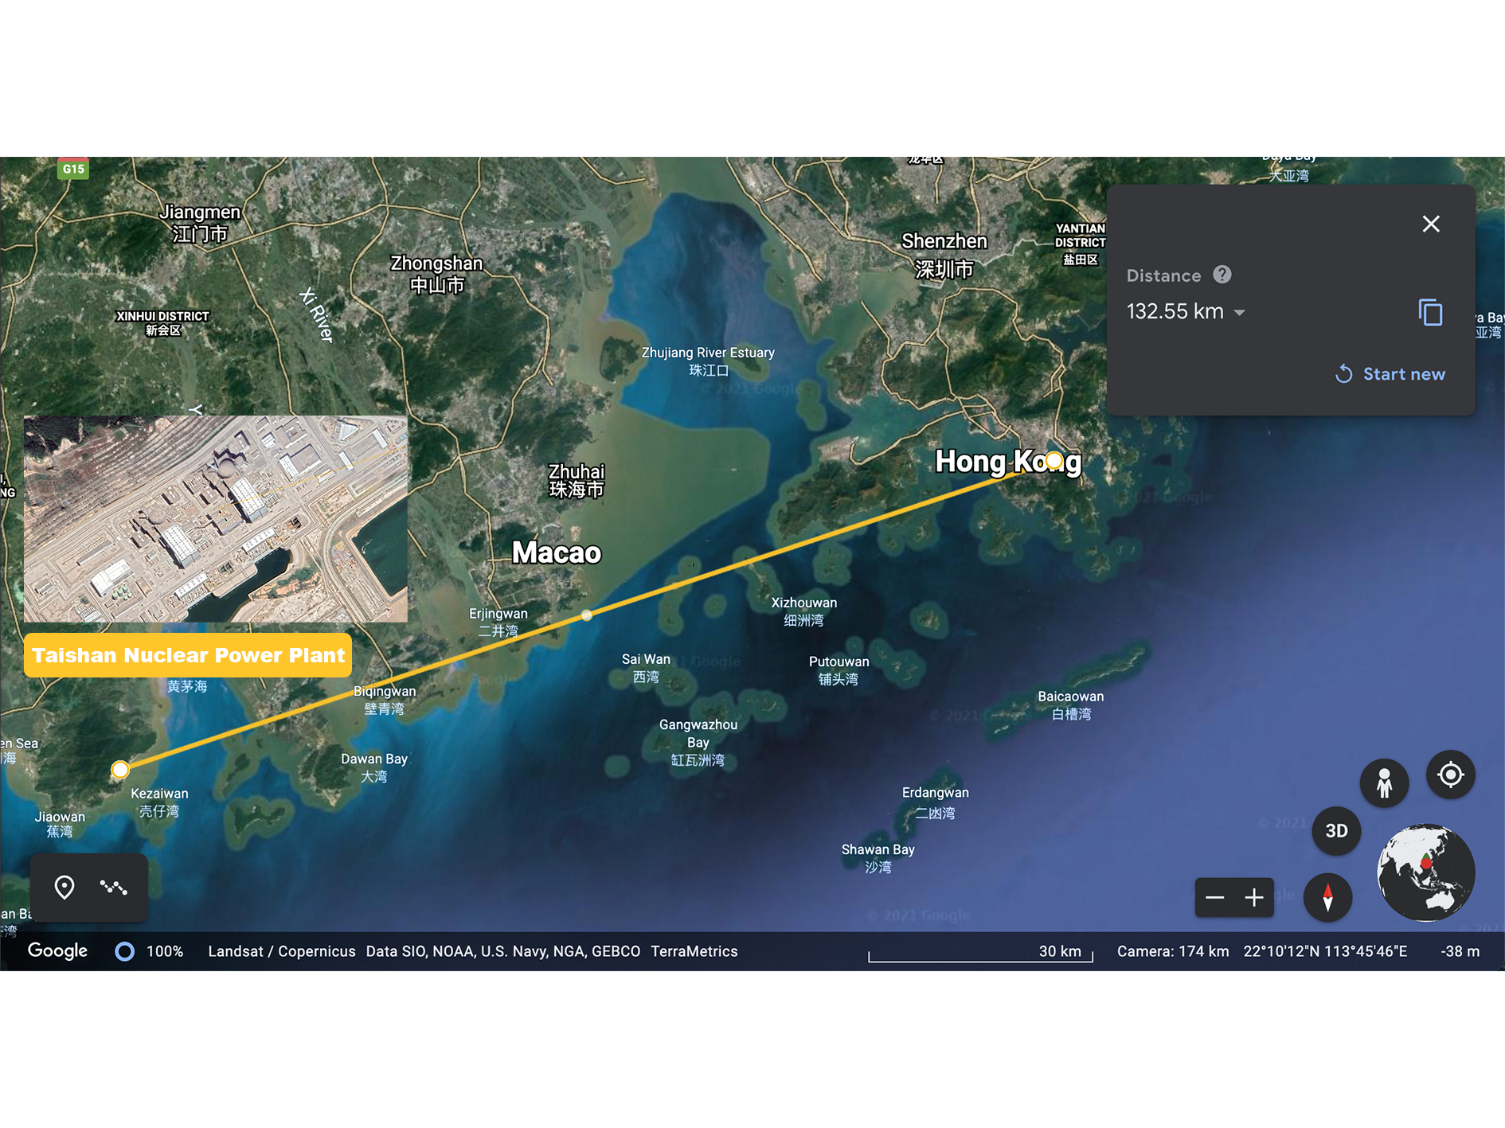Zoom in with the plus button
The image size is (1505, 1128).
(1254, 898)
